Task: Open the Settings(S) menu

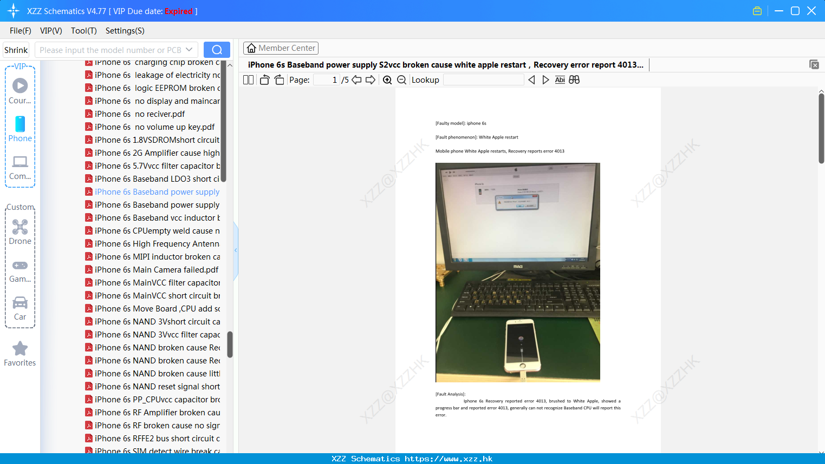Action: 125,31
